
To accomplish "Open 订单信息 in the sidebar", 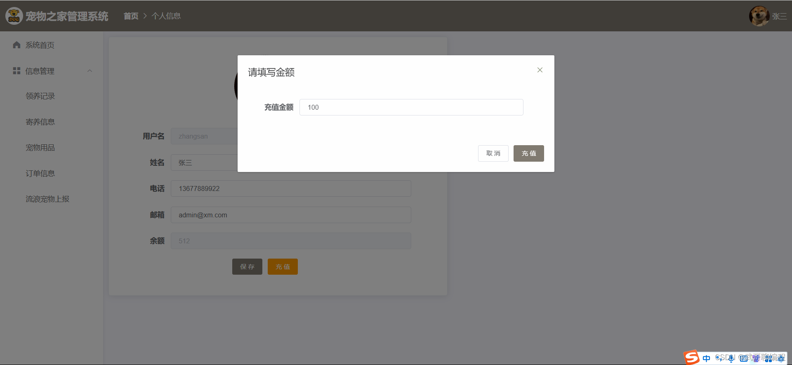I will point(40,174).
